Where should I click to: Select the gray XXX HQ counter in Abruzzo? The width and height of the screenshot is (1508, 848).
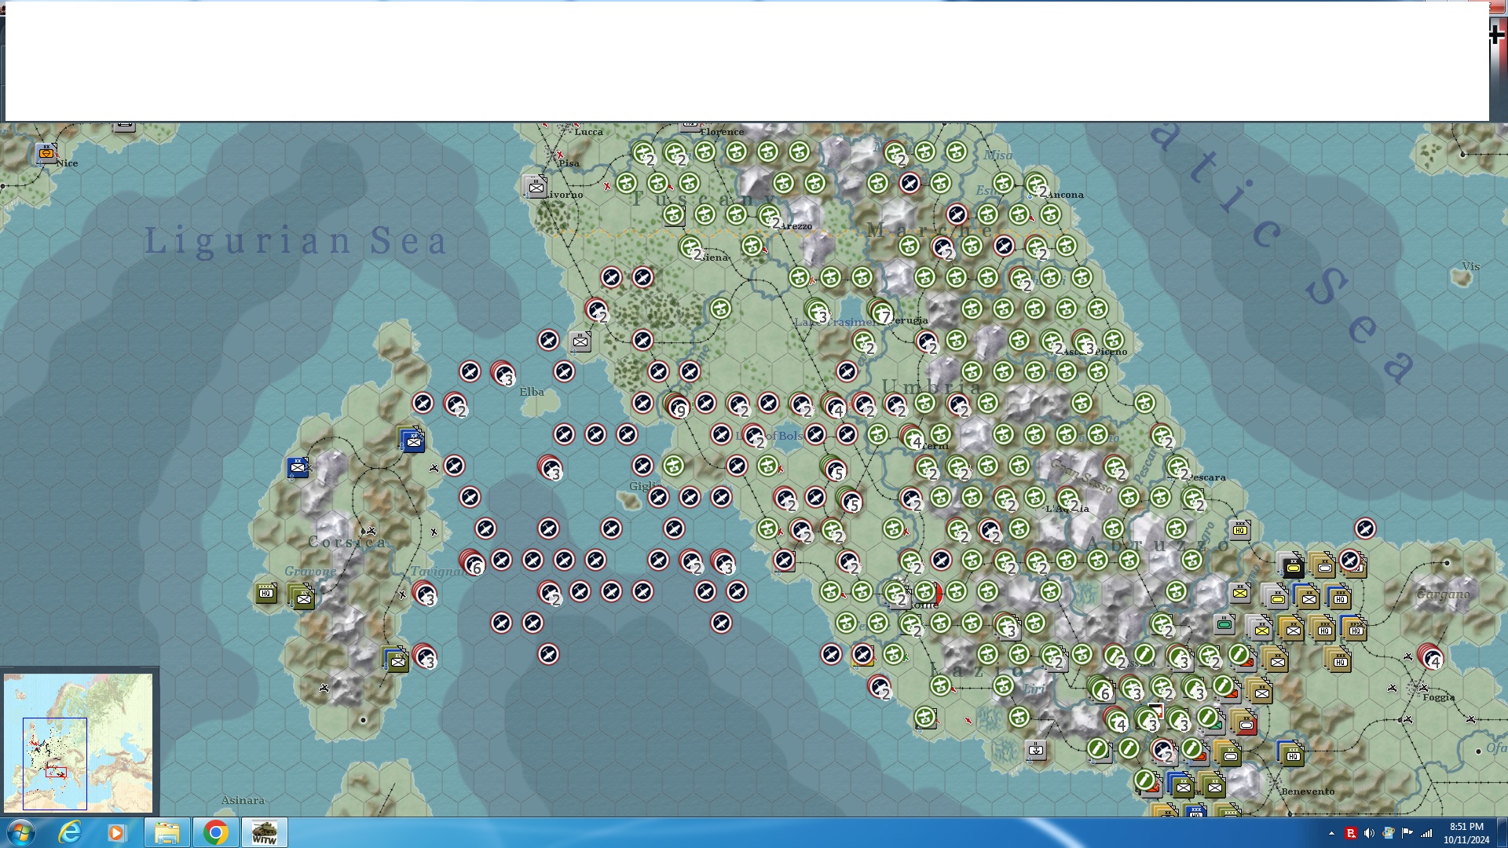click(x=1240, y=530)
